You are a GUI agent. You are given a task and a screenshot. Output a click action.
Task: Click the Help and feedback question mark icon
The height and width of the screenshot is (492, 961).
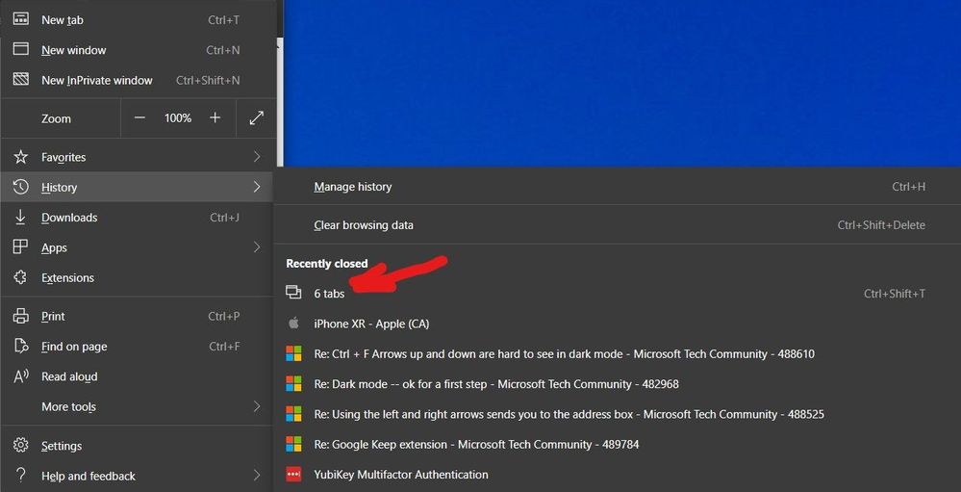[x=21, y=476]
